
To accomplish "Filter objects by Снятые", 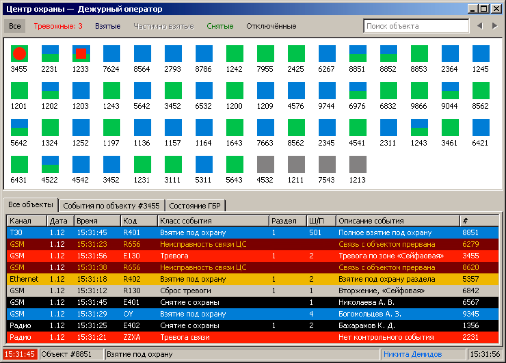I will click(220, 26).
